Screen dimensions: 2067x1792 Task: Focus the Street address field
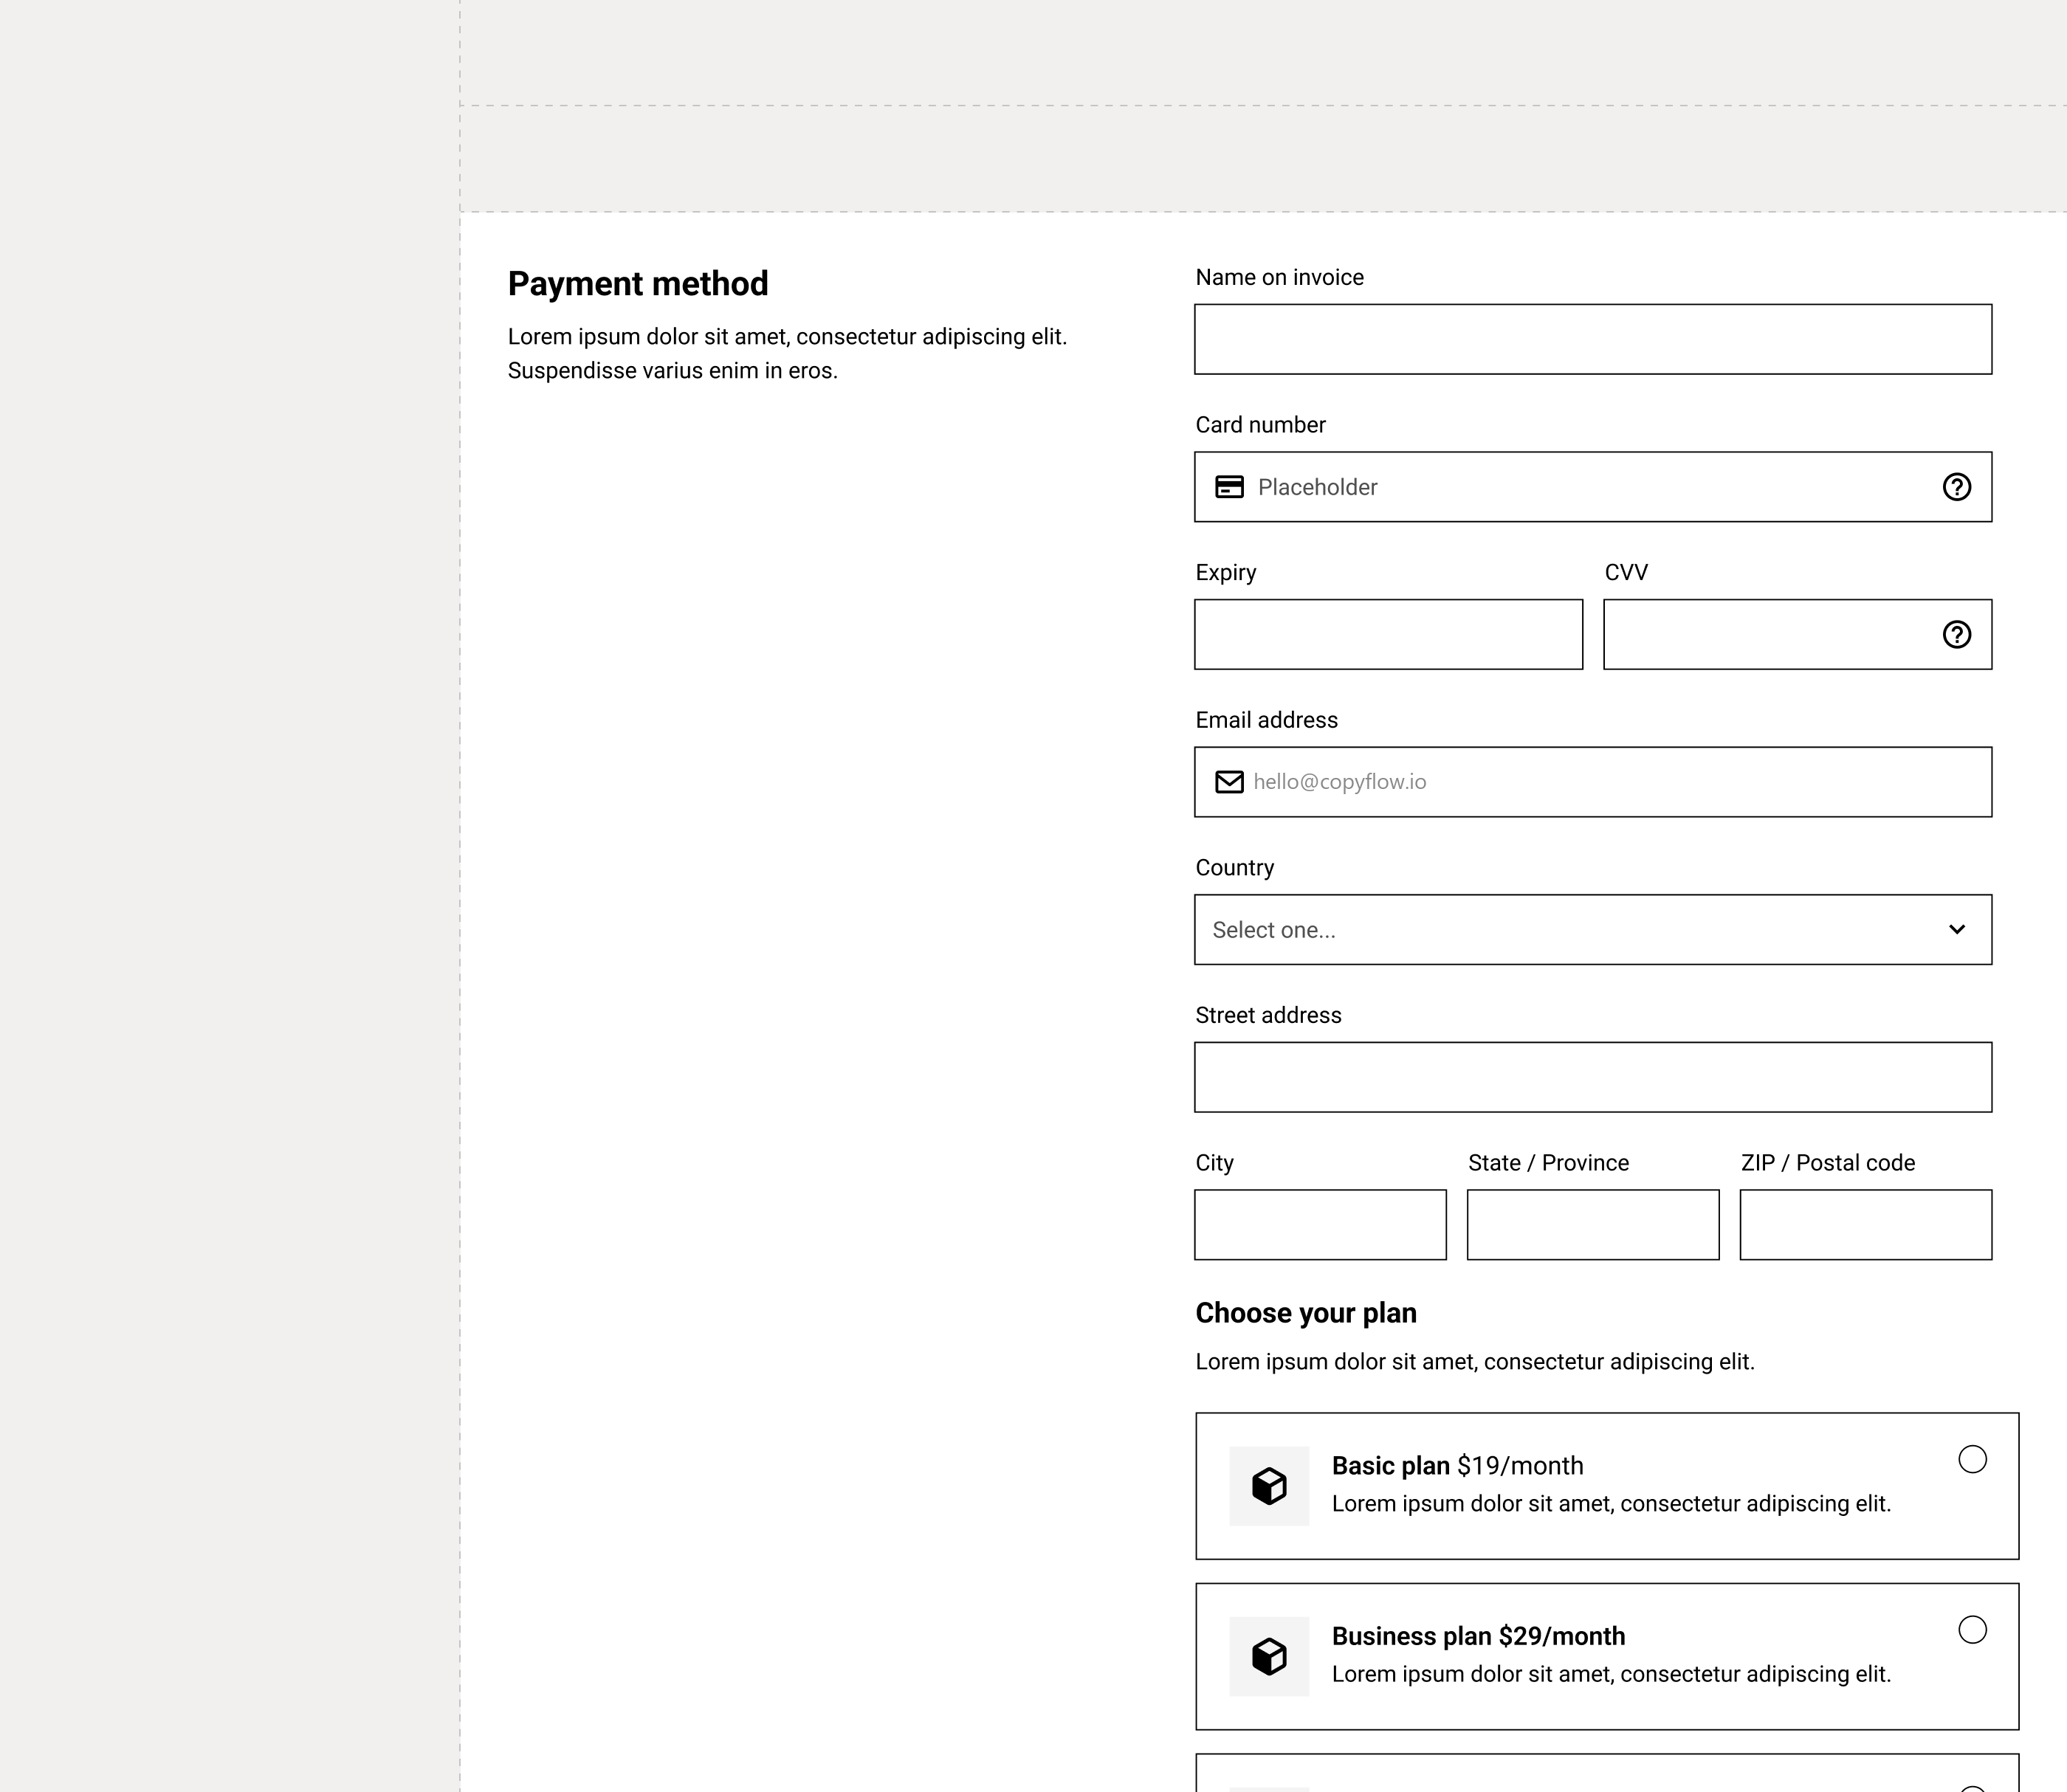[1593, 1077]
